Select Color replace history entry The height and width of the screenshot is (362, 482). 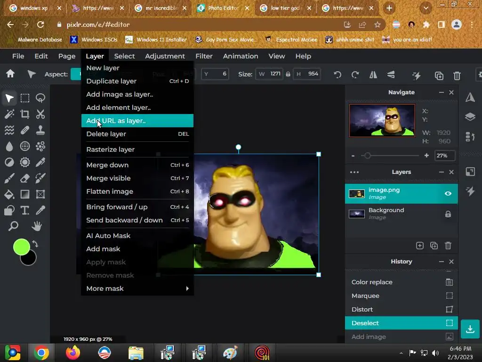tap(402, 282)
